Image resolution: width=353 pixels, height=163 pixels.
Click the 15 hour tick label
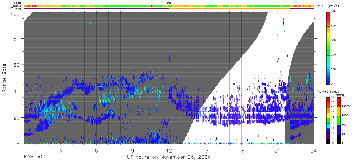pos(205,151)
